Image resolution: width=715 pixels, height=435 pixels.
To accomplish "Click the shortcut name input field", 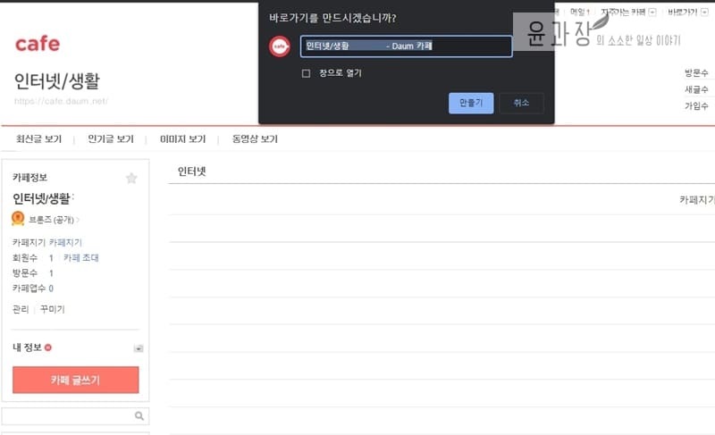I will pyautogui.click(x=407, y=46).
